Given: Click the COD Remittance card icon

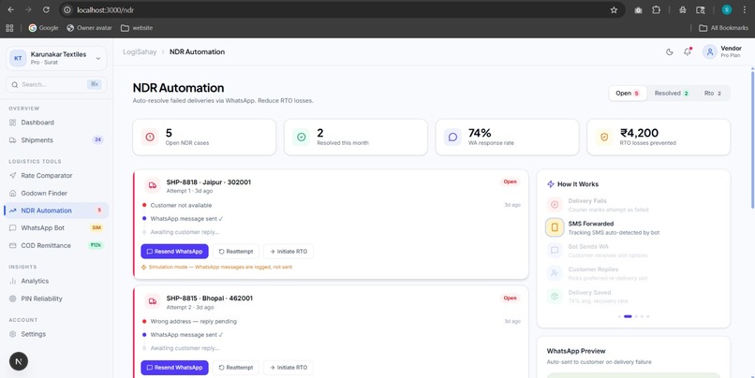Looking at the screenshot, I should 12,245.
